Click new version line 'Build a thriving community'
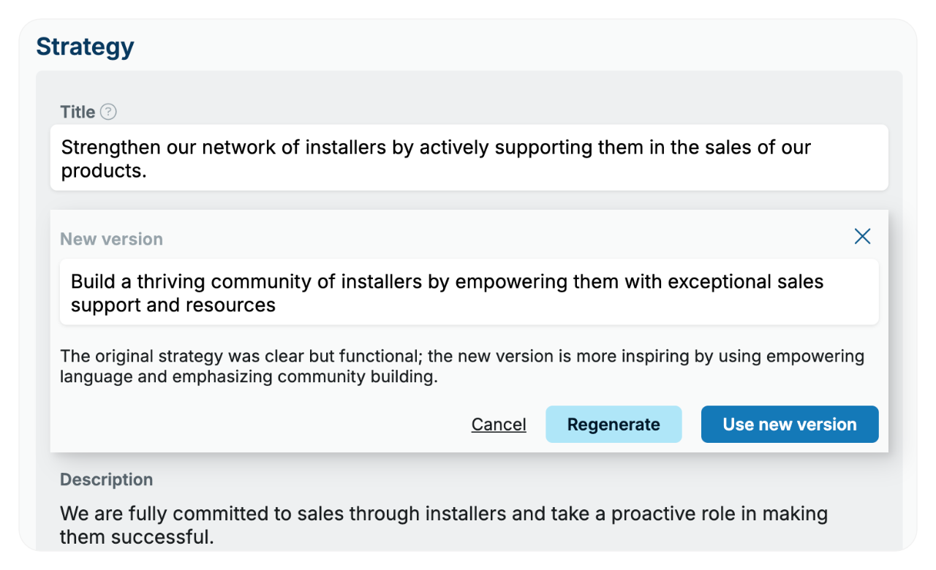Image resolution: width=936 pixels, height=570 pixels. [447, 281]
